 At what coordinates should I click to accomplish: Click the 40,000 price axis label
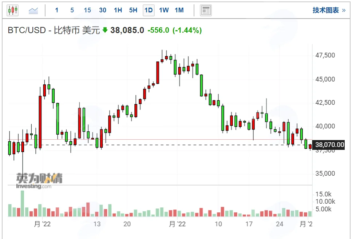pyautogui.click(x=325, y=126)
